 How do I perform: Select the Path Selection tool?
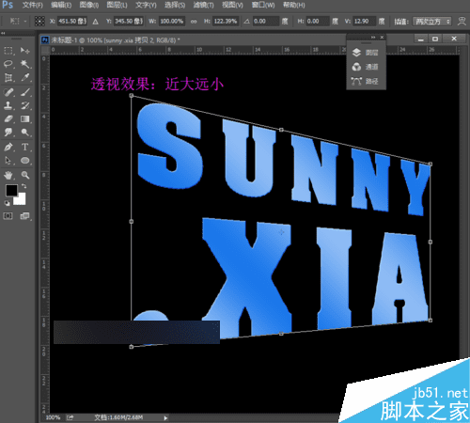pyautogui.click(x=8, y=161)
